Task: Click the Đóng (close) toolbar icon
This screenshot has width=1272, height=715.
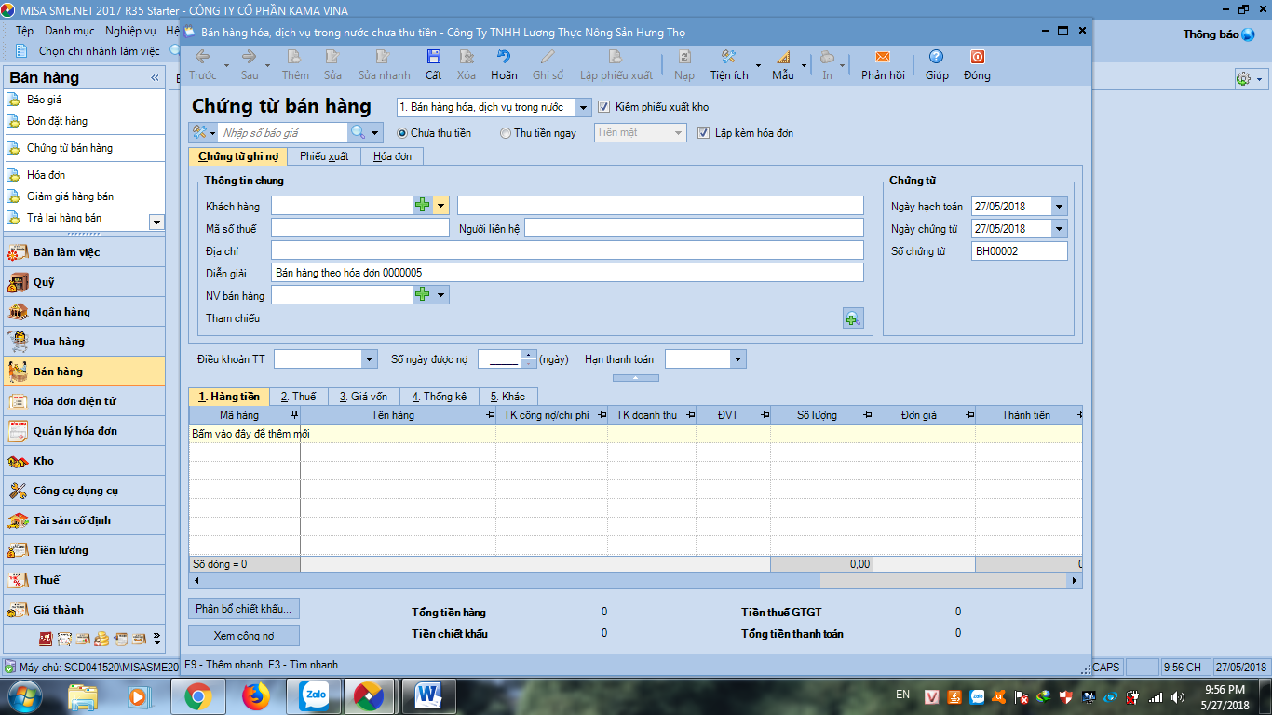Action: click(x=977, y=58)
